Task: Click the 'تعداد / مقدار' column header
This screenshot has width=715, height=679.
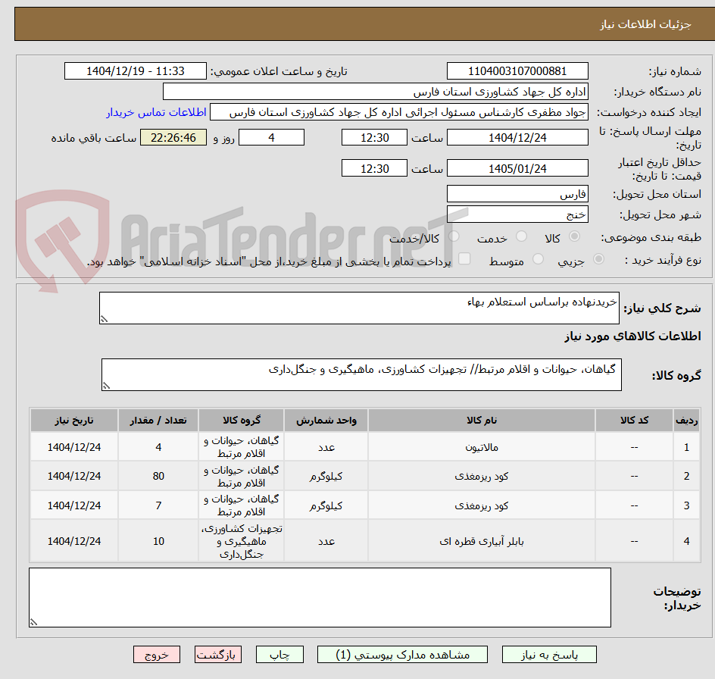Action: pos(158,421)
